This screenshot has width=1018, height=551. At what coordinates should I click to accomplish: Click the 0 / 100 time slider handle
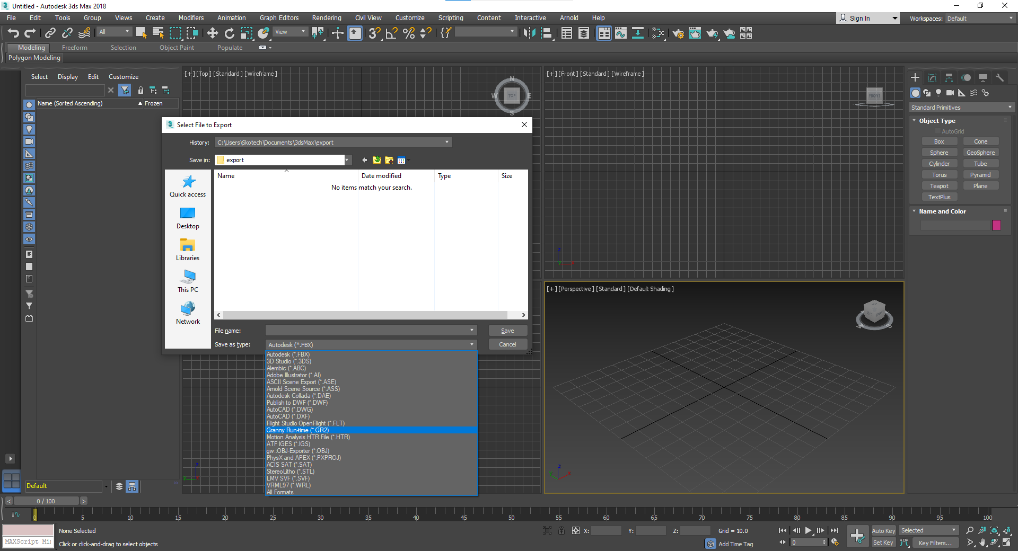46,501
